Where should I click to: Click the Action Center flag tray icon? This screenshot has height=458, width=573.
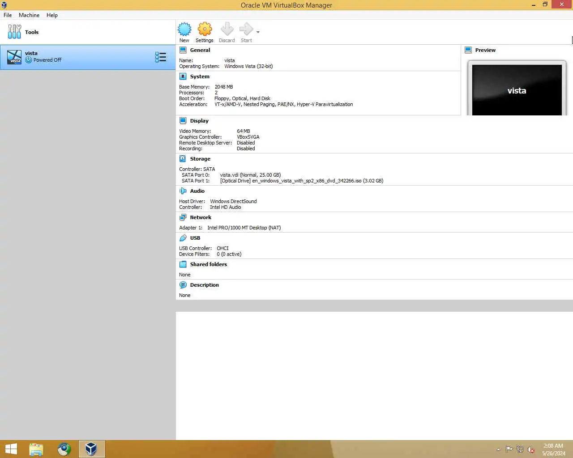(509, 450)
